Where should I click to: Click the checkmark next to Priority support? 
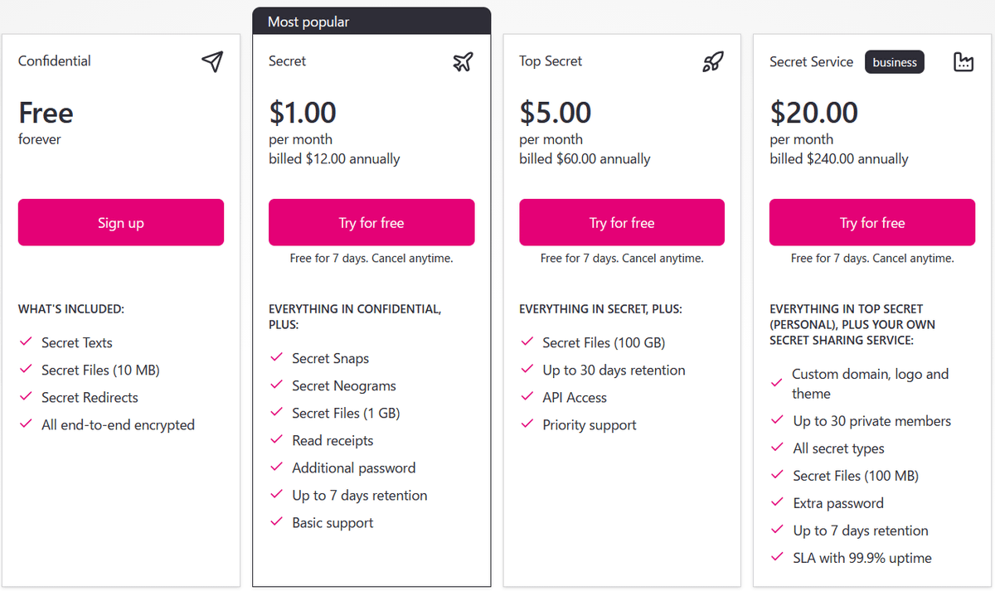pyautogui.click(x=527, y=425)
